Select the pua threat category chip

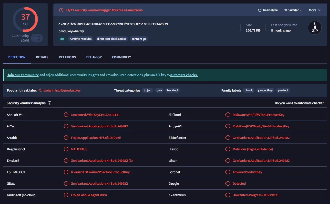click(159, 90)
